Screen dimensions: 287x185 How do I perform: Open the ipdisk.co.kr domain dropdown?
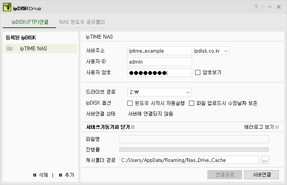coord(211,51)
